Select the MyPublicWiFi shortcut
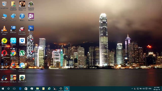This screenshot has width=162, height=91. [x=4, y=66]
